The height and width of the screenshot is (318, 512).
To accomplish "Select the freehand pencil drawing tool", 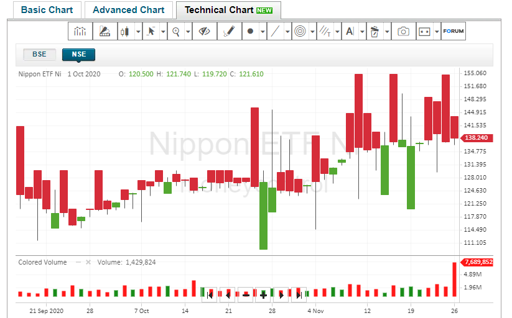I will click(x=230, y=31).
